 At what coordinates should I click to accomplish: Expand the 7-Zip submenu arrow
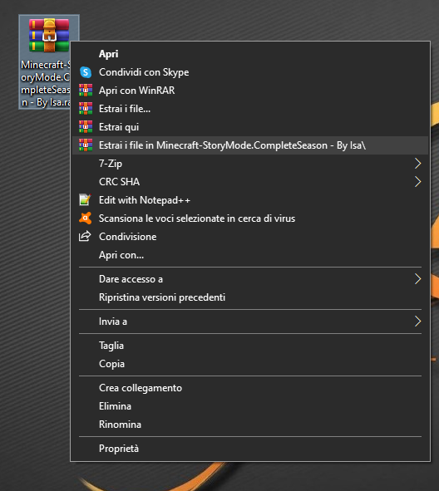click(417, 164)
